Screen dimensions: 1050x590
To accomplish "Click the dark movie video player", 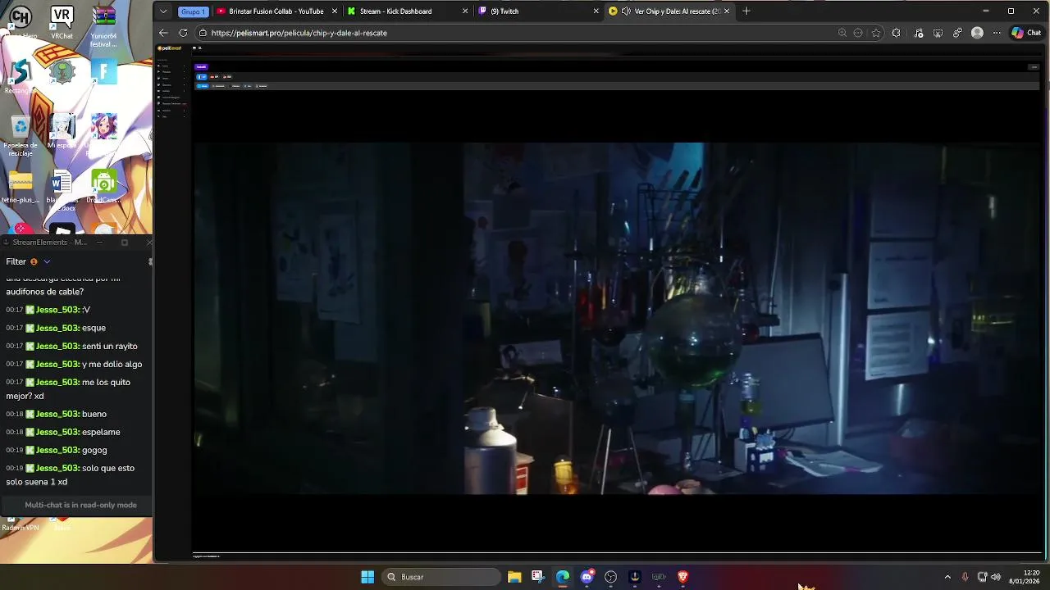I will (x=616, y=318).
